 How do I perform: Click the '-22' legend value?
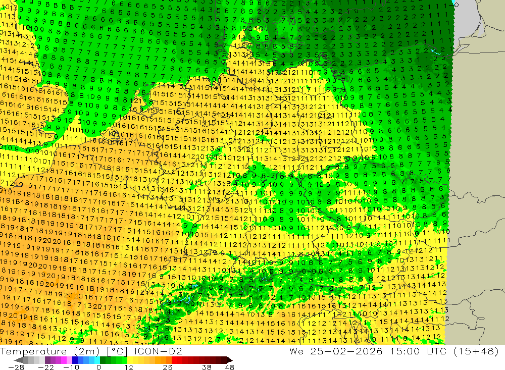click(x=46, y=367)
